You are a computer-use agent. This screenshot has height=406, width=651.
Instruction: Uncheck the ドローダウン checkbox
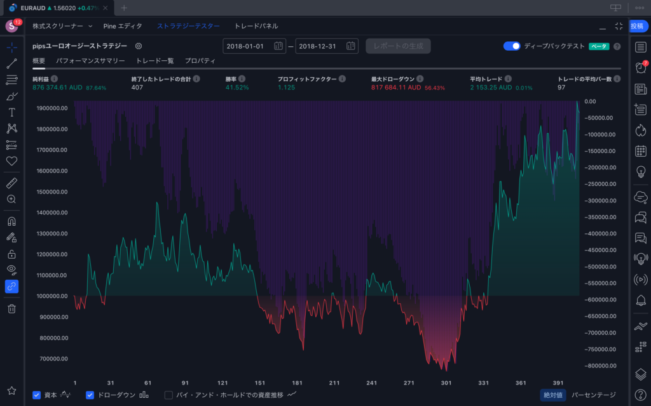[90, 395]
